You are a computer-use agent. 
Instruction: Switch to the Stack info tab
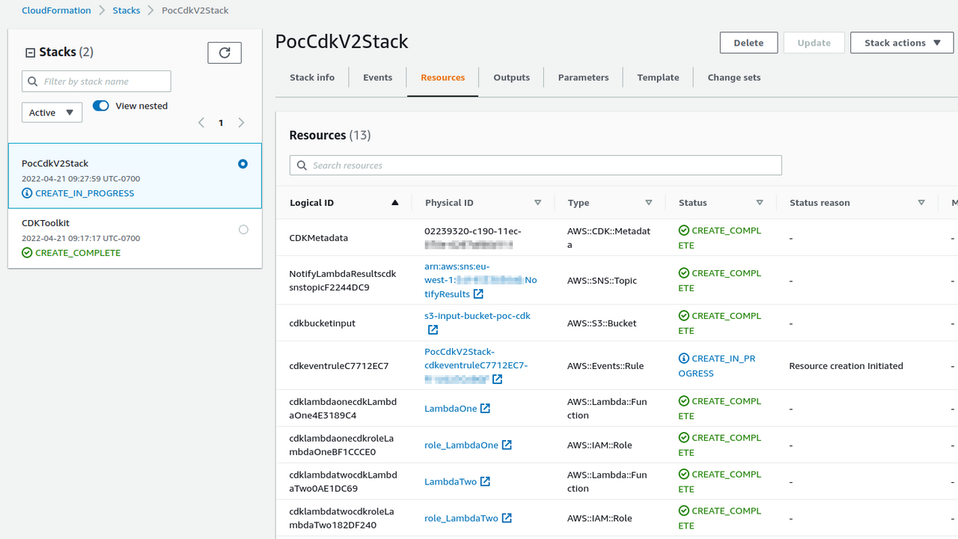[312, 77]
